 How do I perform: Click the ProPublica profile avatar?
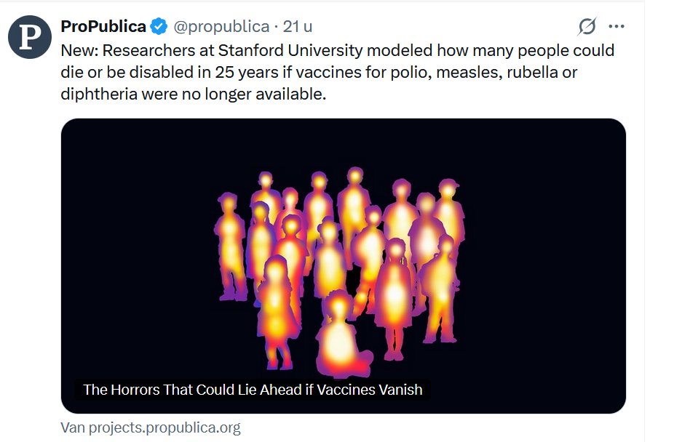pos(30,36)
